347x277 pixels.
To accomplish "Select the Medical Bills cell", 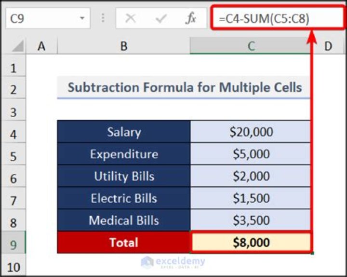I will point(124,220).
